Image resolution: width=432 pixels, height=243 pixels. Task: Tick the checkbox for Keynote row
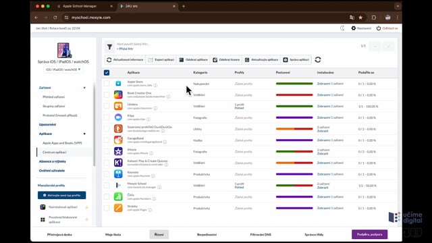107,174
